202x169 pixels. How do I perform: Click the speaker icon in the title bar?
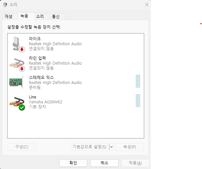click(5, 5)
